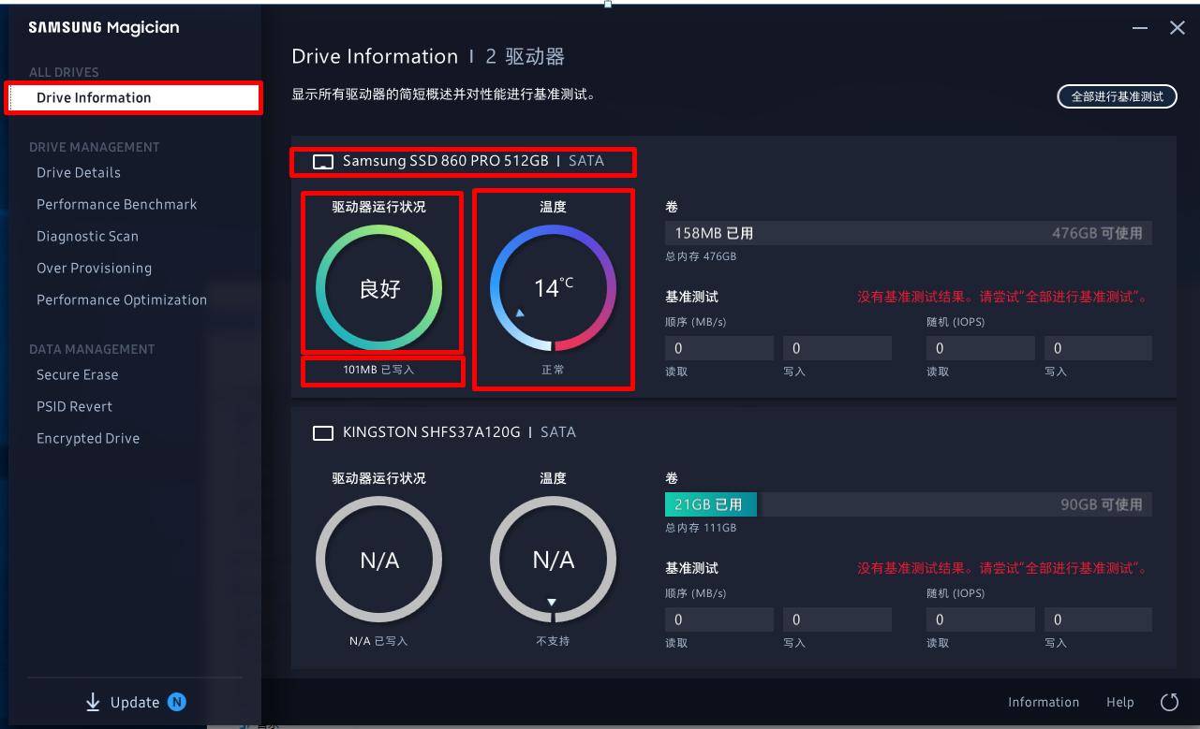Viewport: 1200px width, 729px height.
Task: Click the download arrow icon next to Update
Action: click(93, 702)
